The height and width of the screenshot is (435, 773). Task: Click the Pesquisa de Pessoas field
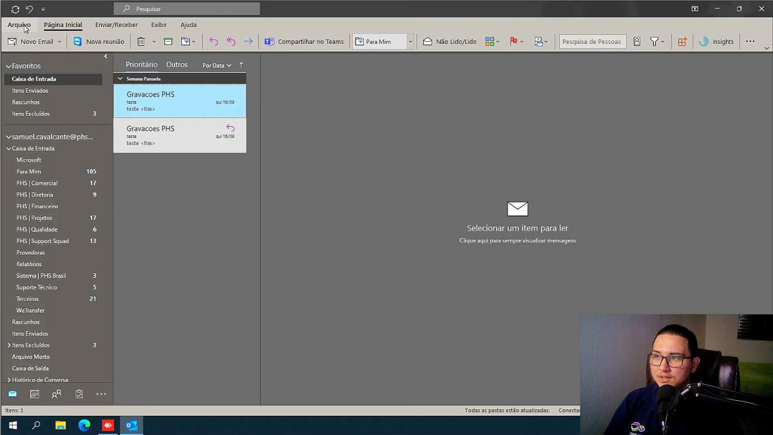coord(592,41)
